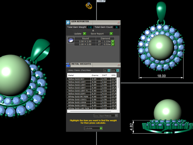Collapse Gem Reporter with the round minus button

[x=93, y=31]
